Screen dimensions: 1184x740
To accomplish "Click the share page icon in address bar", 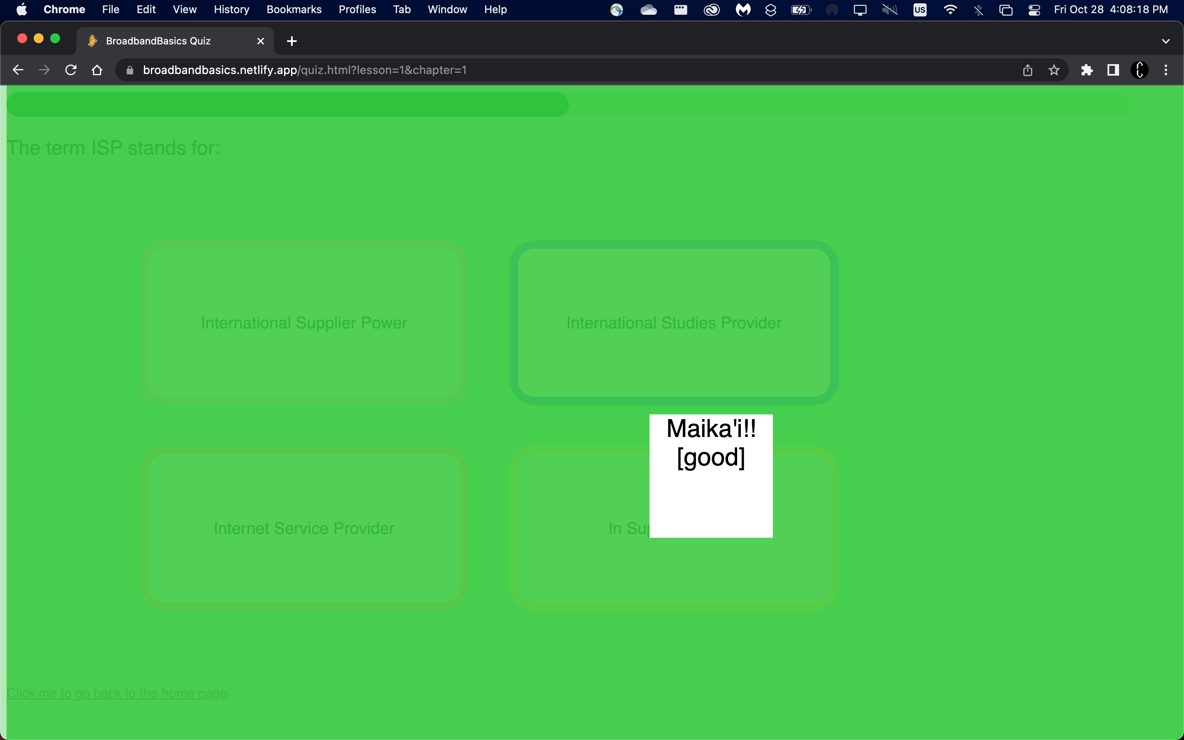I will 1027,70.
